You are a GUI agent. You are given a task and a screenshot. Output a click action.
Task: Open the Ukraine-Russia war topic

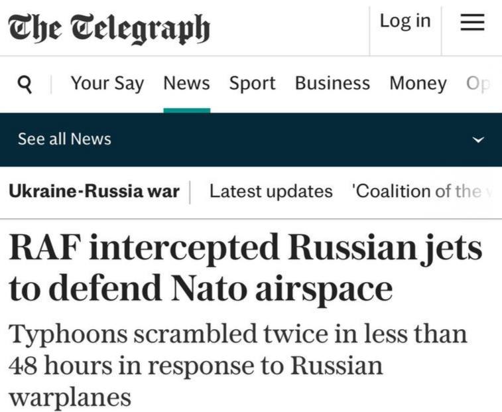click(x=94, y=192)
